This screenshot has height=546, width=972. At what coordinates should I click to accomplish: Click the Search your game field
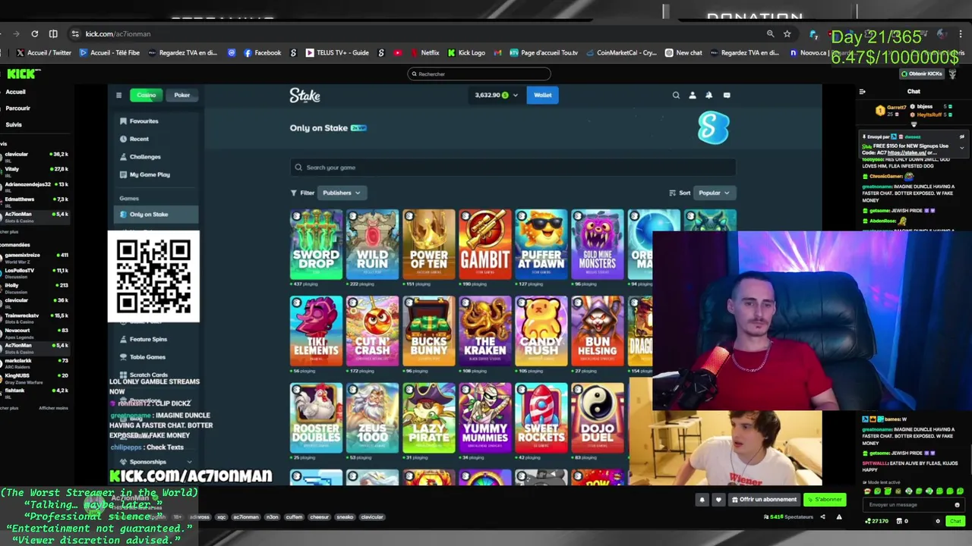(513, 168)
